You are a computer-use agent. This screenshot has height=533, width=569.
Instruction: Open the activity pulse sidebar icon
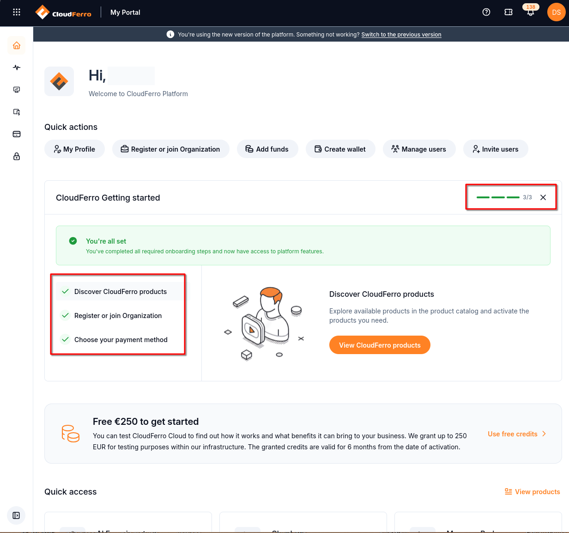coord(17,67)
